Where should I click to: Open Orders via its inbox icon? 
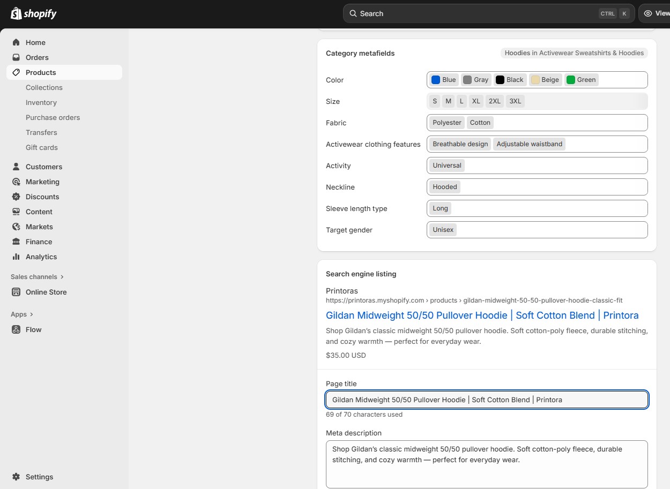coord(16,57)
